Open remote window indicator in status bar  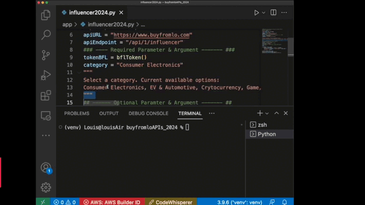43,202
